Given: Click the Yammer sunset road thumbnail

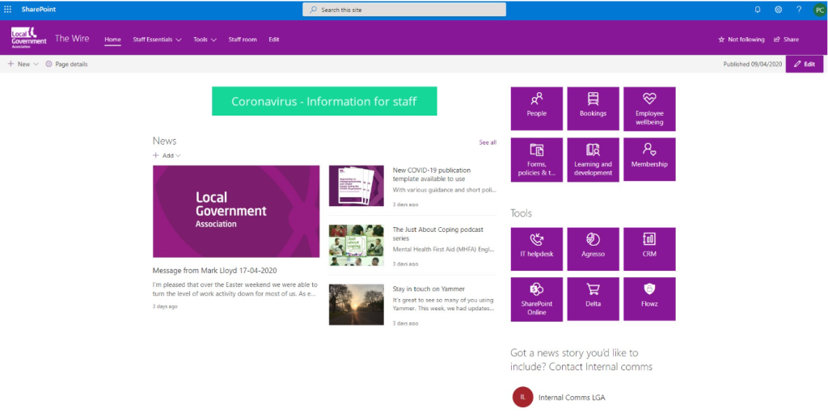Looking at the screenshot, I should pos(357,305).
